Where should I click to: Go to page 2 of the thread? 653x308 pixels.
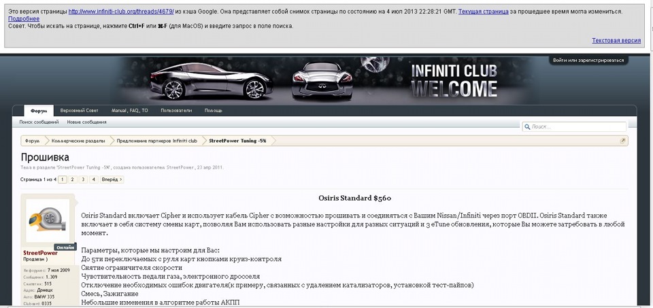[73, 179]
